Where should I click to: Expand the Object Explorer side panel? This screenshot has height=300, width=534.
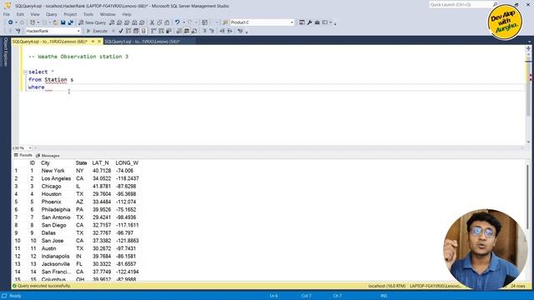5,52
